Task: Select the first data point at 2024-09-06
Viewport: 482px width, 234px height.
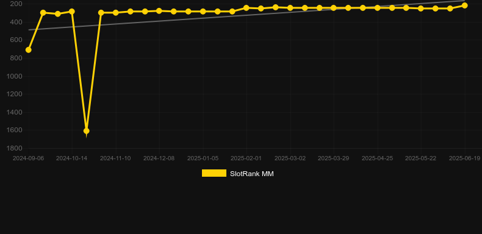Action: tap(28, 50)
